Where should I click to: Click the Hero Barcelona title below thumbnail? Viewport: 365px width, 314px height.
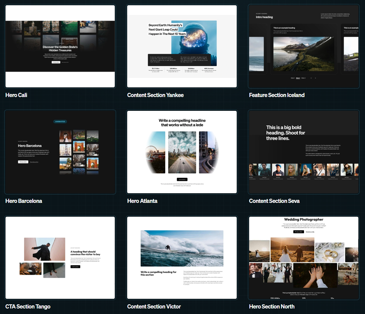pos(24,201)
